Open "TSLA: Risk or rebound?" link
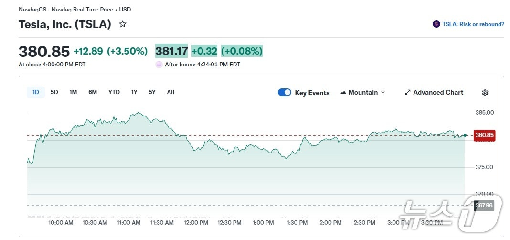Viewport: 510px width, 240px height. 473,24
